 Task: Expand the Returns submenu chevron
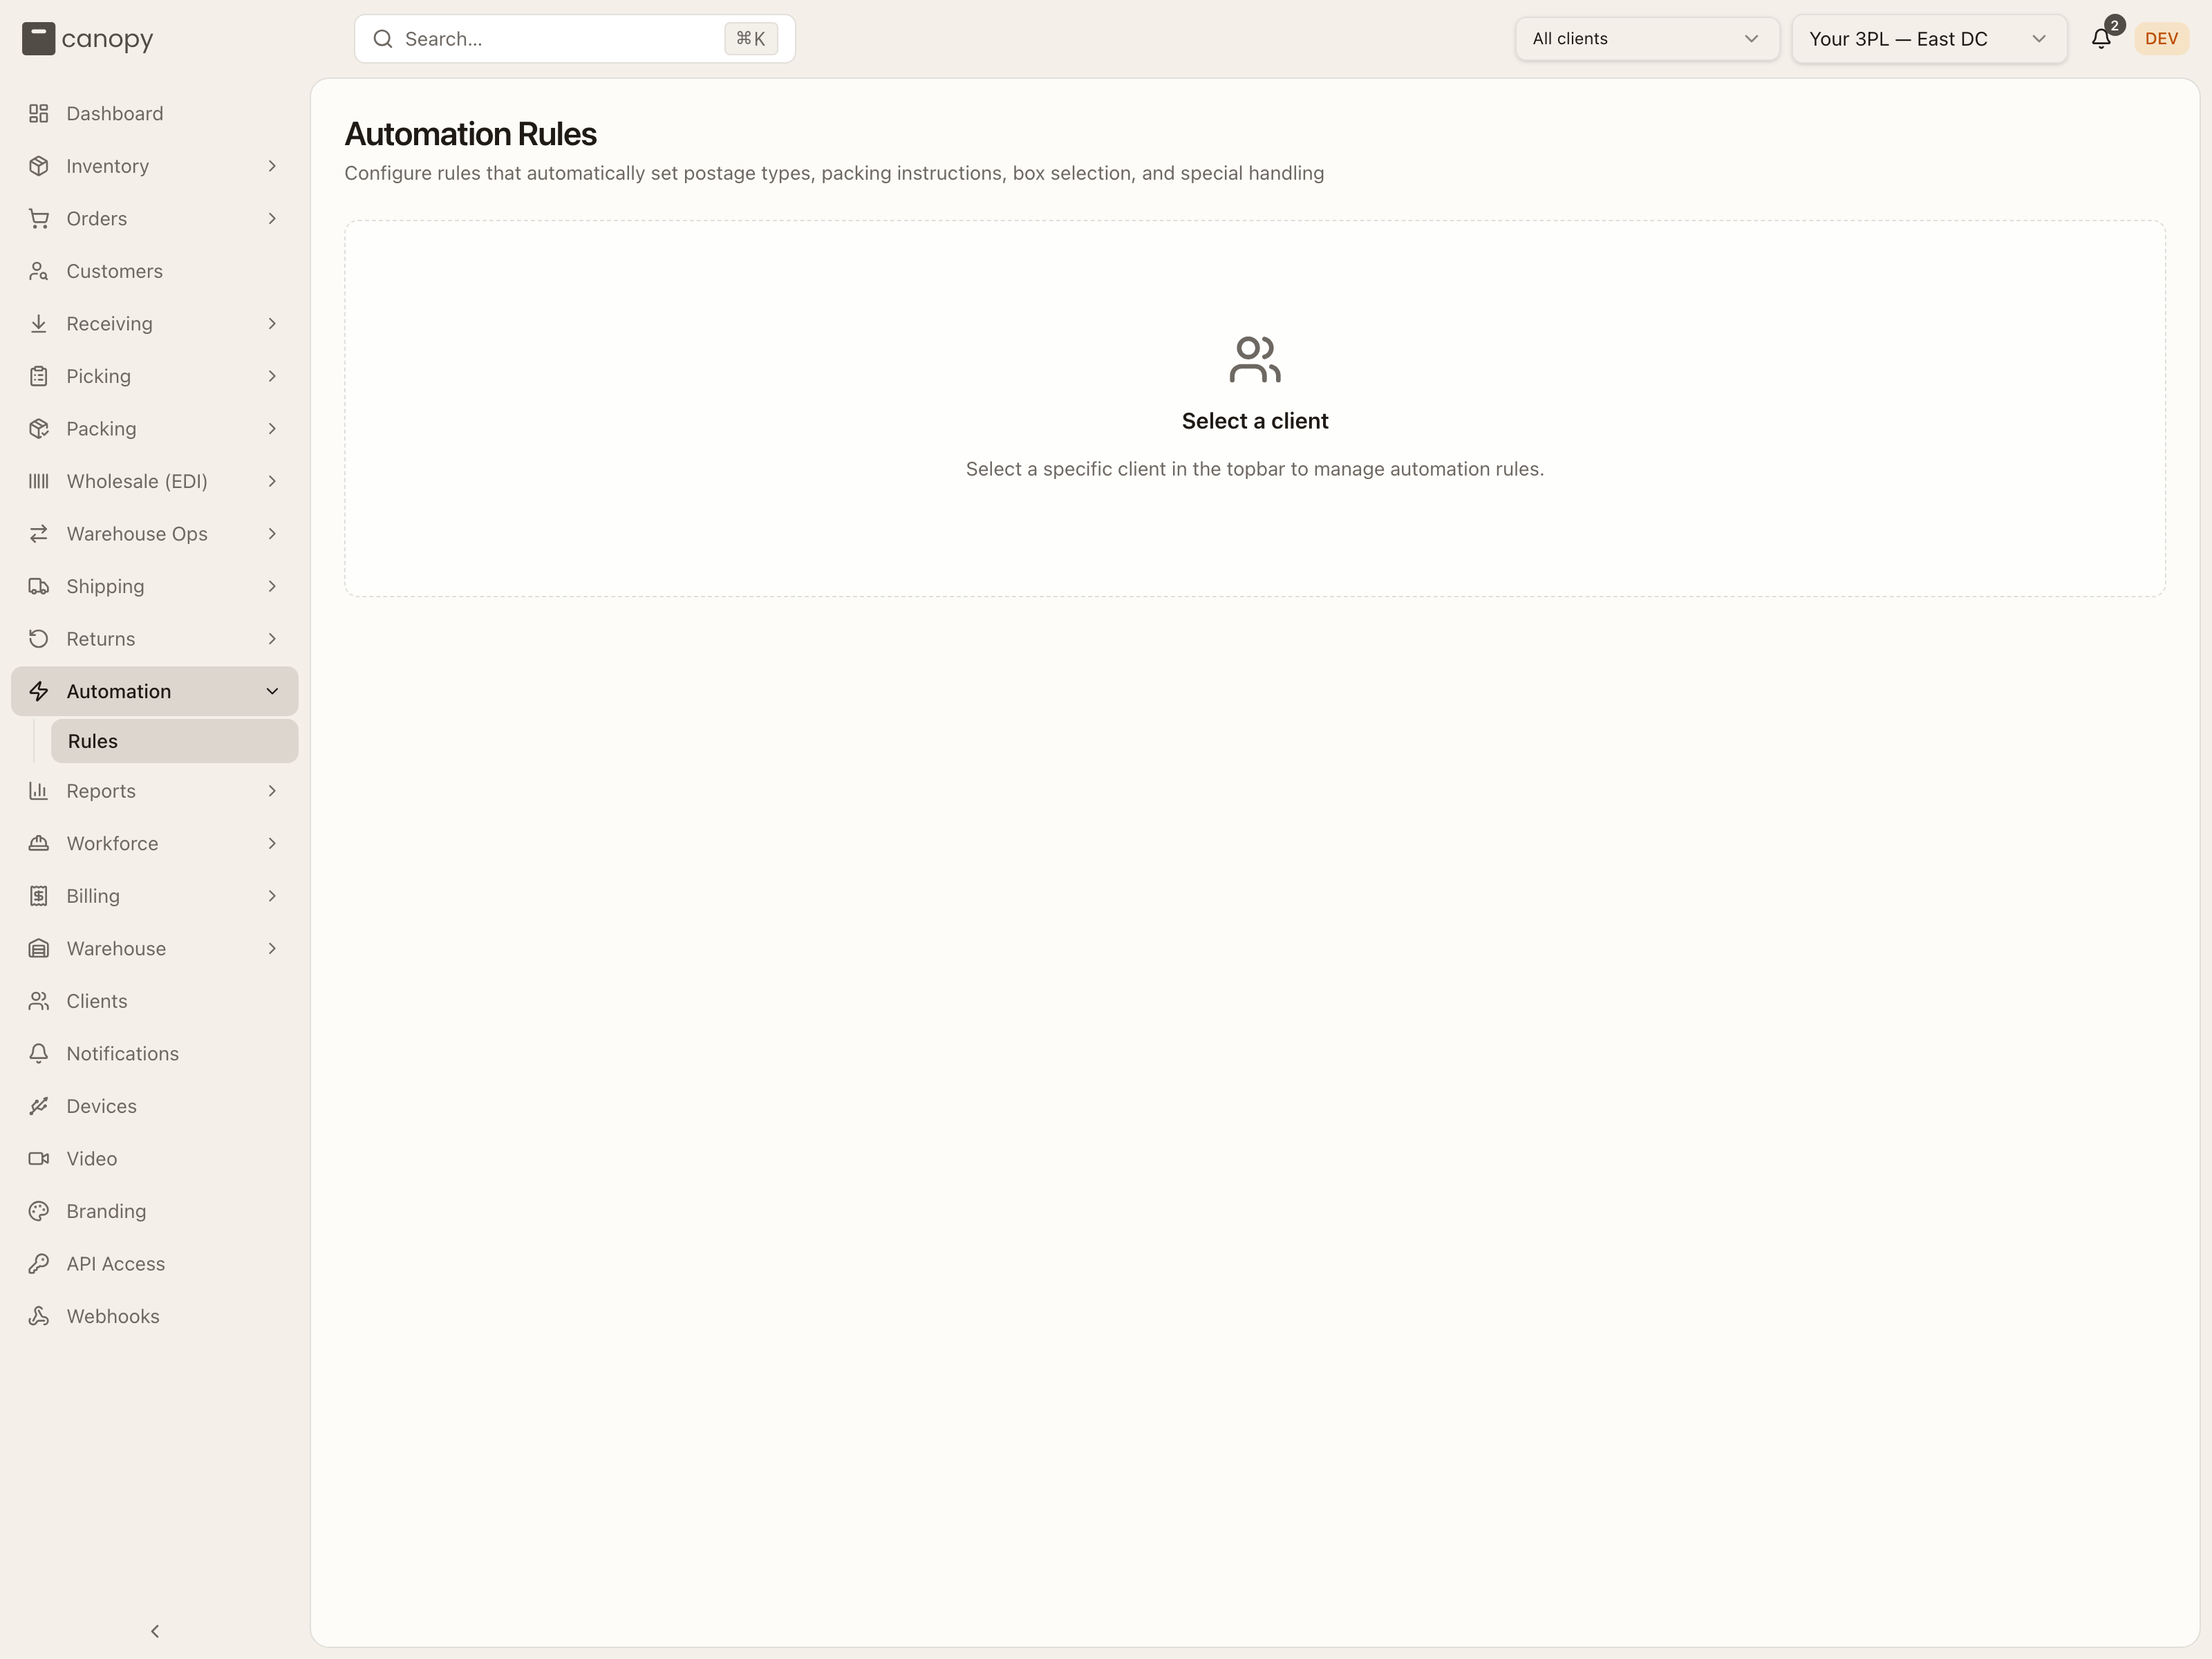tap(272, 638)
